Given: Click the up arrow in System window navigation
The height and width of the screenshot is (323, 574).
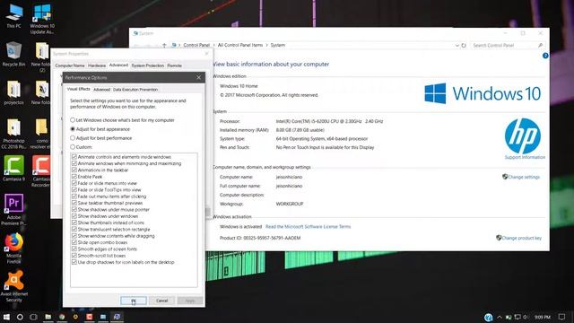Looking at the screenshot, I should click(164, 45).
